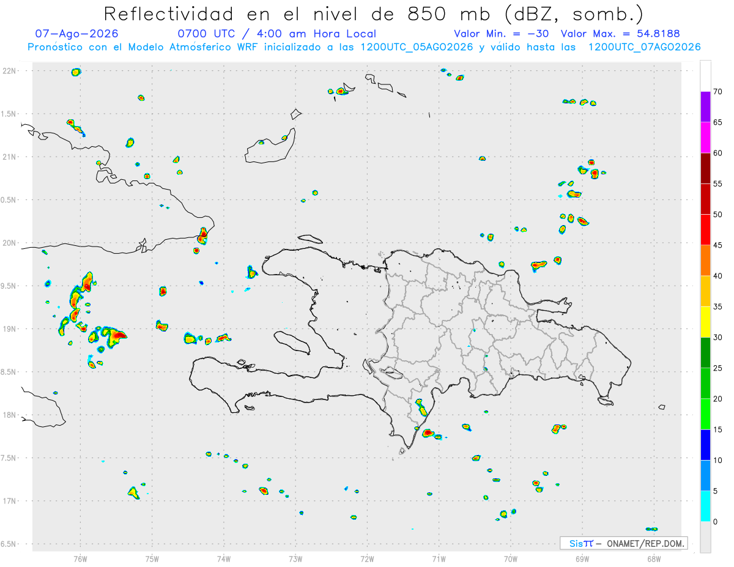Click the orange 40–45 dBZ scale segment
This screenshot has height=567, width=734.
[x=706, y=261]
